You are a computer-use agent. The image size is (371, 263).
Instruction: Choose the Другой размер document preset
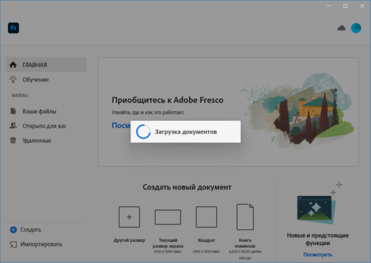[129, 224]
